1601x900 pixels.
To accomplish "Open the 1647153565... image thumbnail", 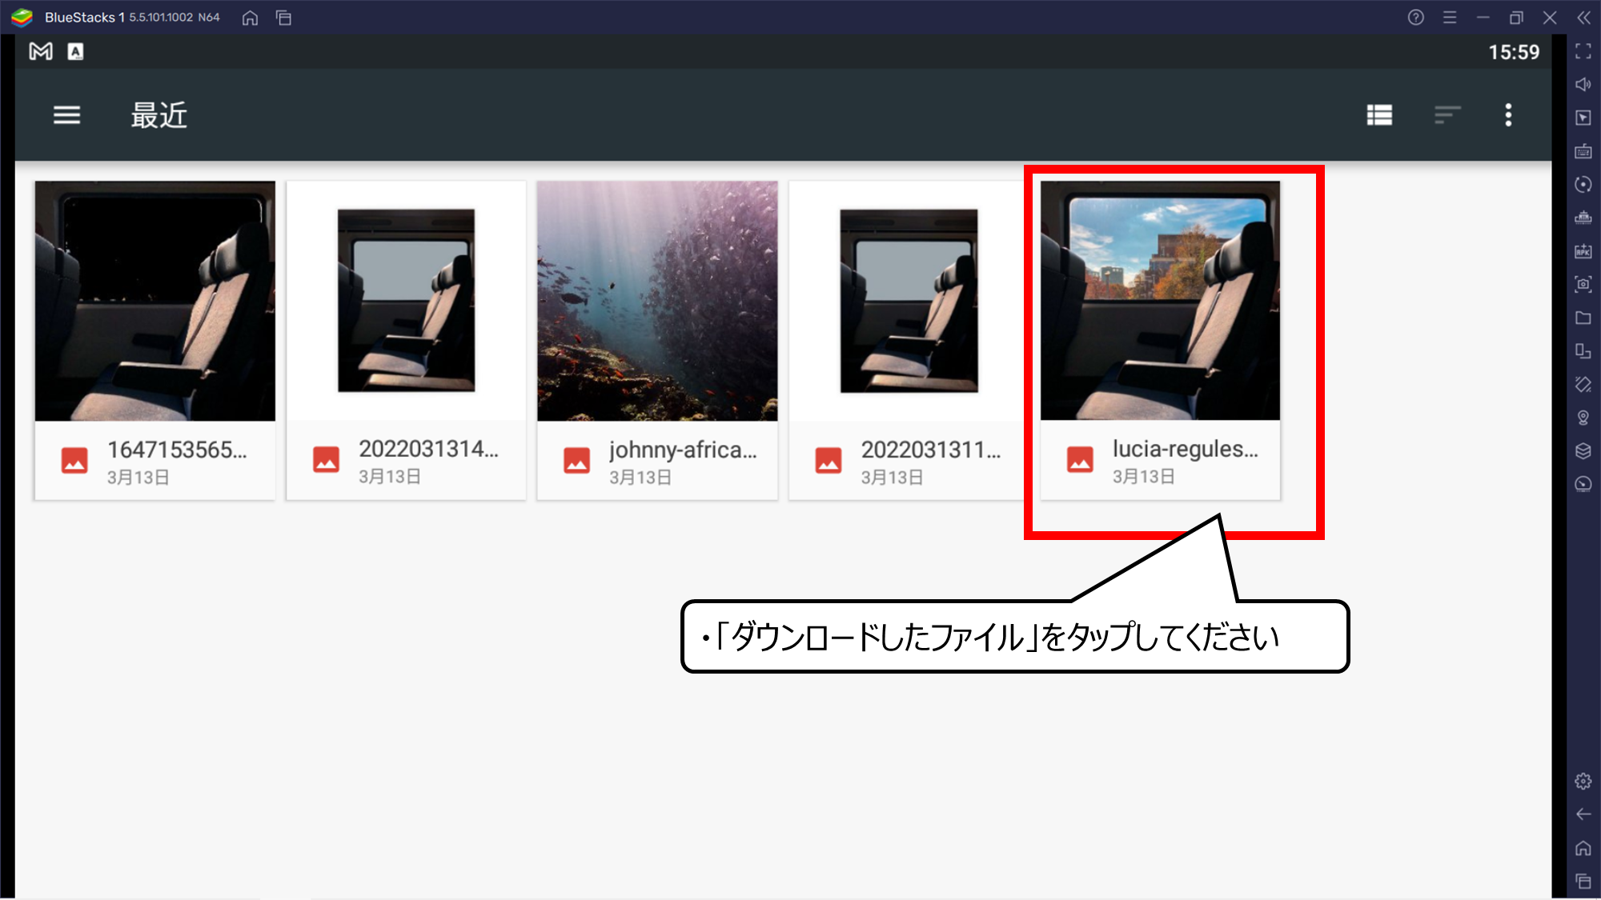I will click(x=155, y=301).
